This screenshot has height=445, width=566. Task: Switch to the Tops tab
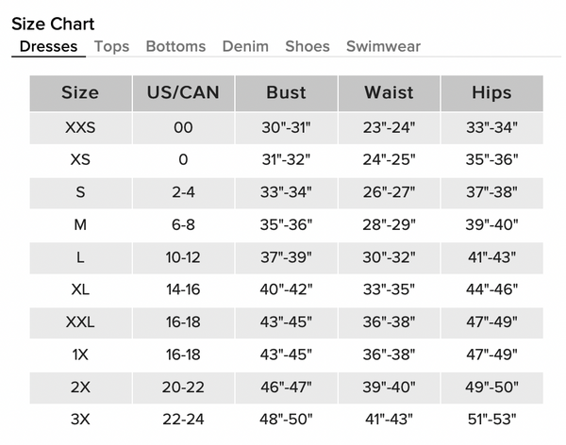tap(111, 46)
